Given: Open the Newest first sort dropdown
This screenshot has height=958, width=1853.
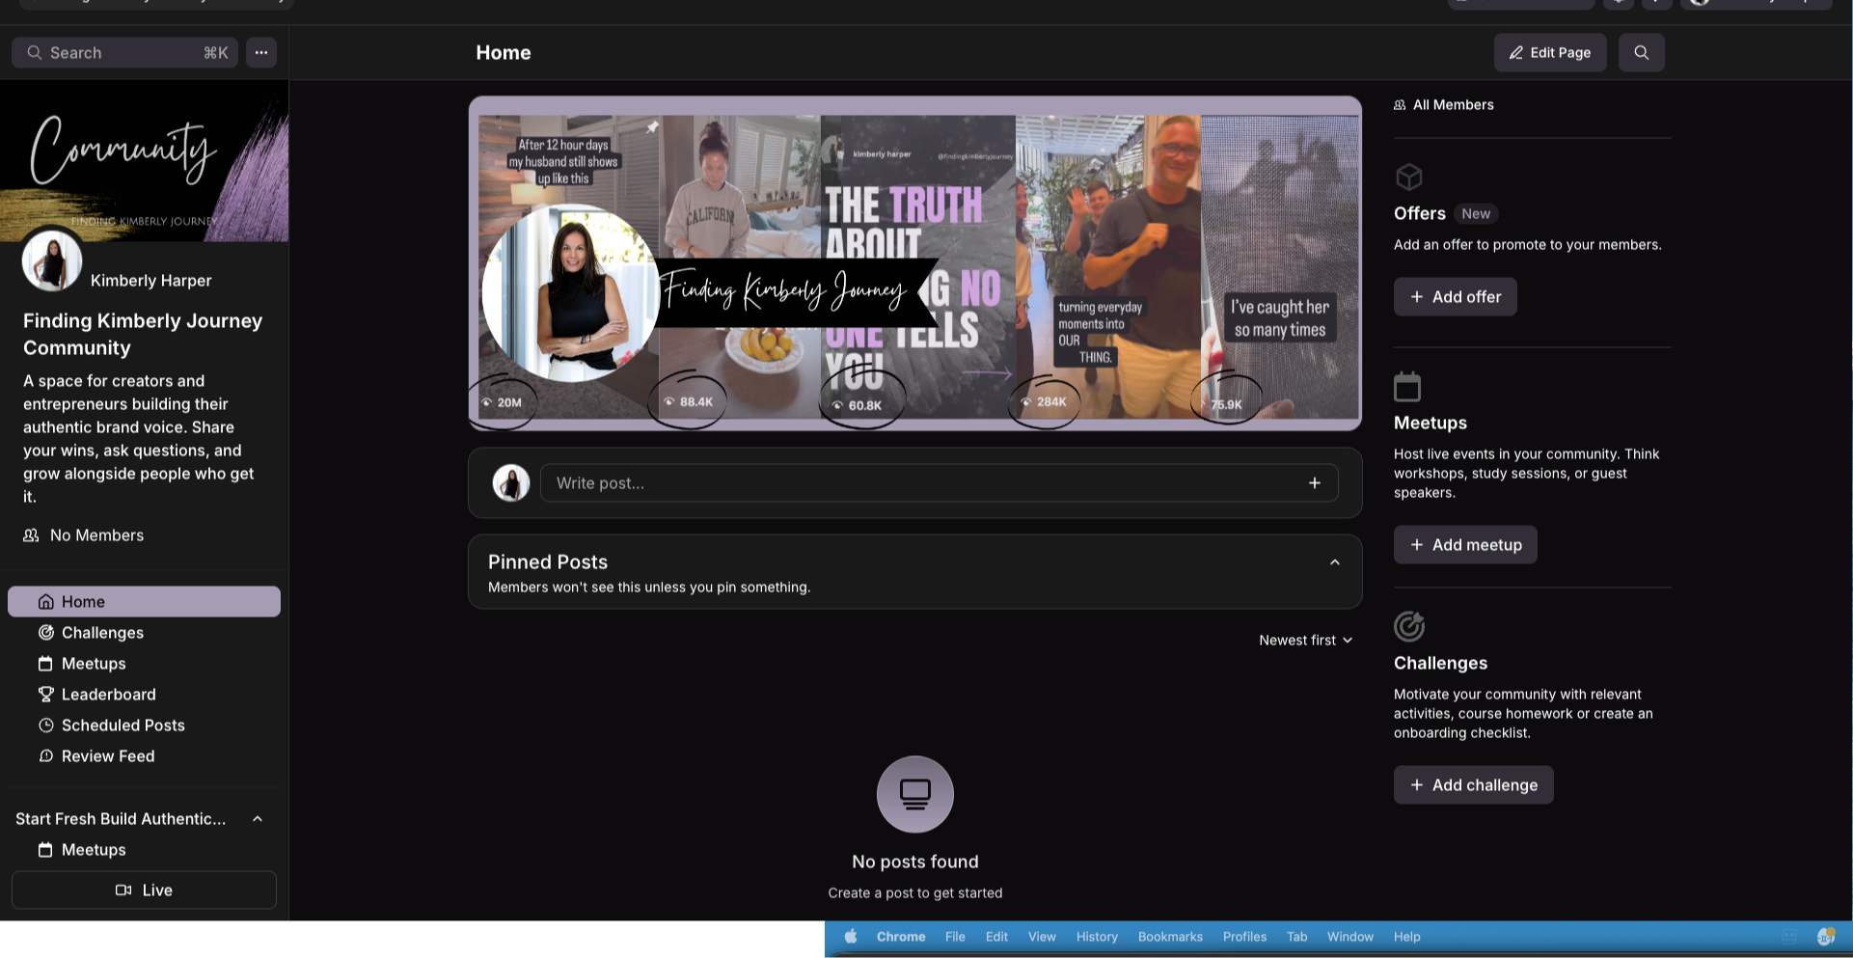Looking at the screenshot, I should [x=1306, y=641].
